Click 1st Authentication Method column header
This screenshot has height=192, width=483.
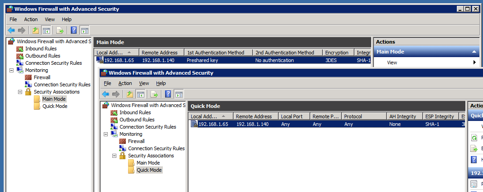[218, 53]
